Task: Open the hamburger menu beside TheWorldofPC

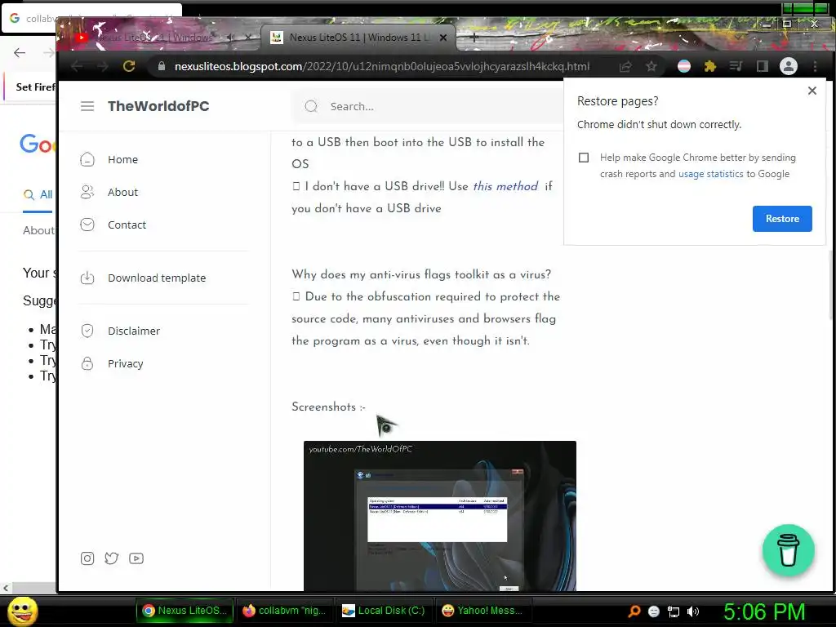Action: [x=87, y=106]
